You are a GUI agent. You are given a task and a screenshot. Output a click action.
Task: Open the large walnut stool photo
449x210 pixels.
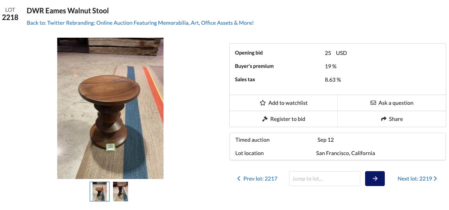coord(110,108)
